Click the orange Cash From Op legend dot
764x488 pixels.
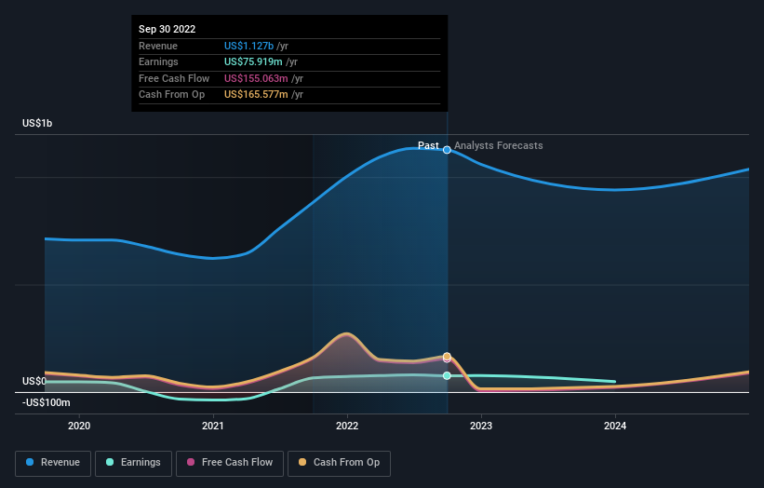pyautogui.click(x=302, y=462)
